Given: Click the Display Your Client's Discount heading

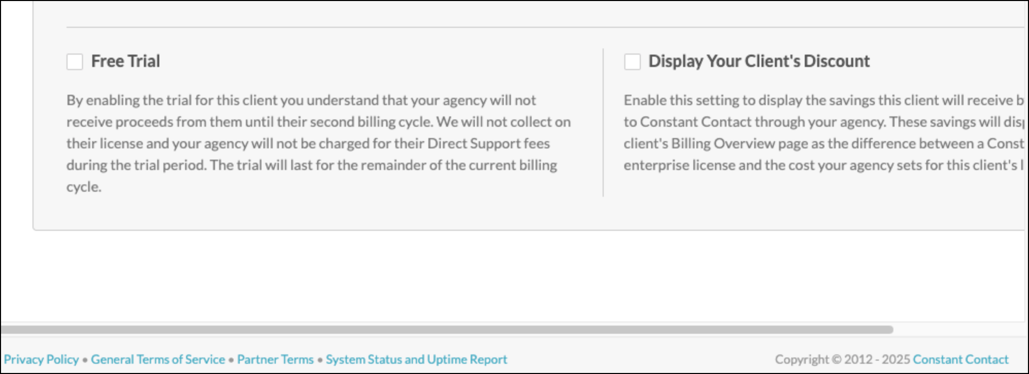Looking at the screenshot, I should (x=759, y=61).
